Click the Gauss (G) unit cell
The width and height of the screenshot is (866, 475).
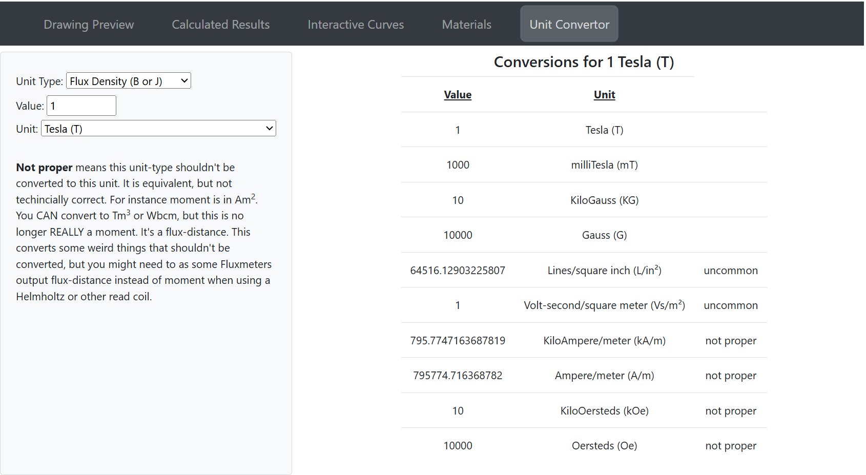point(604,235)
